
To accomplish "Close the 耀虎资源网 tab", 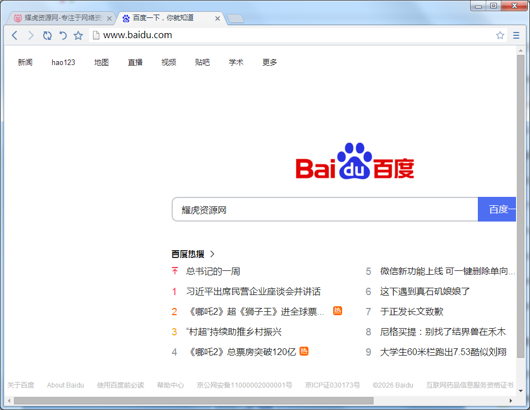I will [109, 19].
